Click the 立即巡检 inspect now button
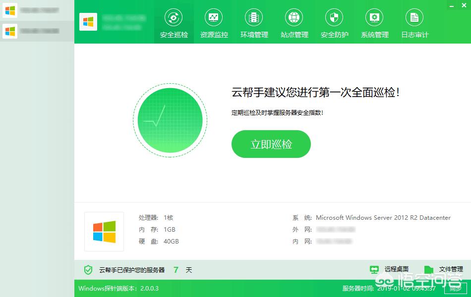Screen dimensions: 471x297 (x=271, y=144)
